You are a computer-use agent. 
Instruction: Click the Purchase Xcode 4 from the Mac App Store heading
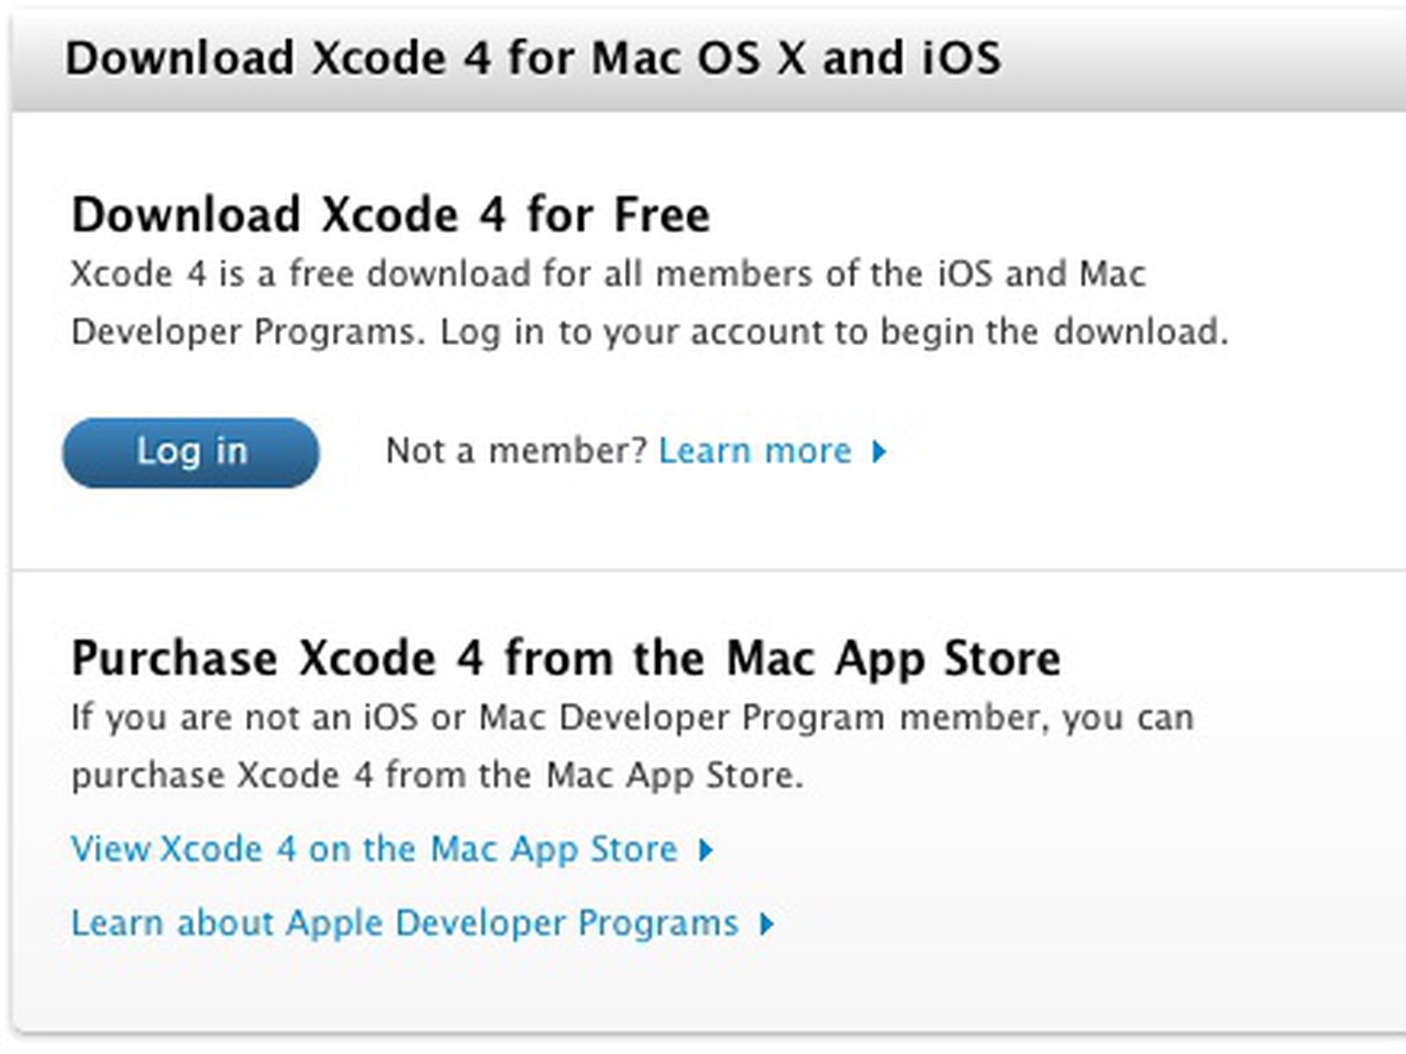coord(565,659)
